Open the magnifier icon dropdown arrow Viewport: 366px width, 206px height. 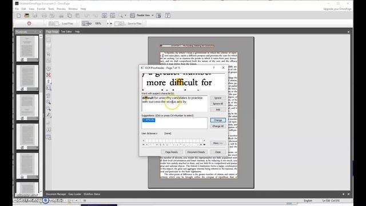tap(125, 15)
